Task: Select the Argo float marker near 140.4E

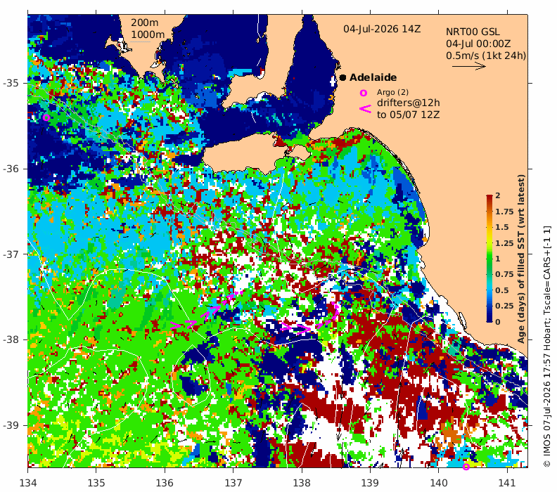Action: click(466, 467)
